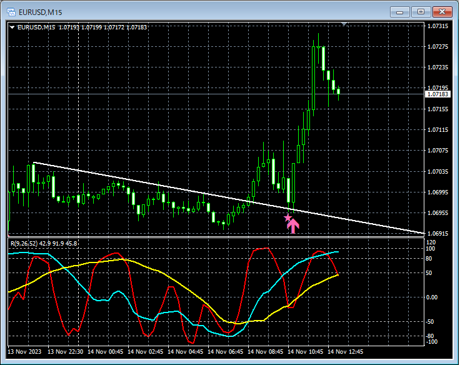Click the indicator scale value -50
The height and width of the screenshot is (365, 460).
429,322
